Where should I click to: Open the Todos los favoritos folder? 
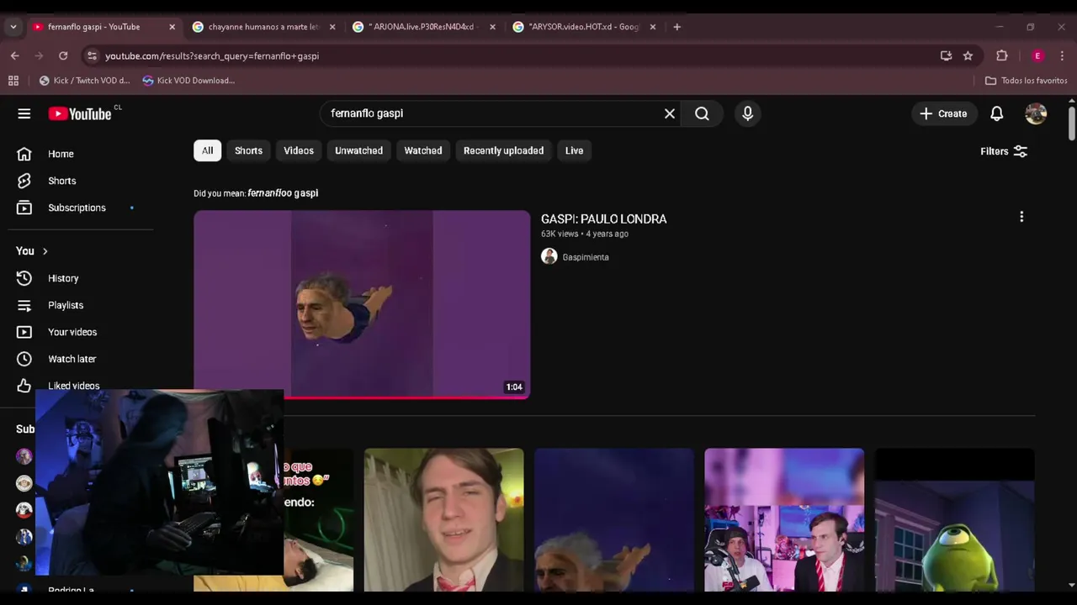coord(1026,81)
